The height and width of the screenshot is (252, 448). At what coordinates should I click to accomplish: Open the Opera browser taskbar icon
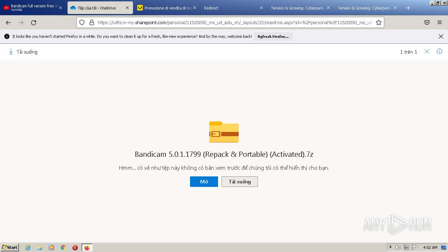coord(75,247)
